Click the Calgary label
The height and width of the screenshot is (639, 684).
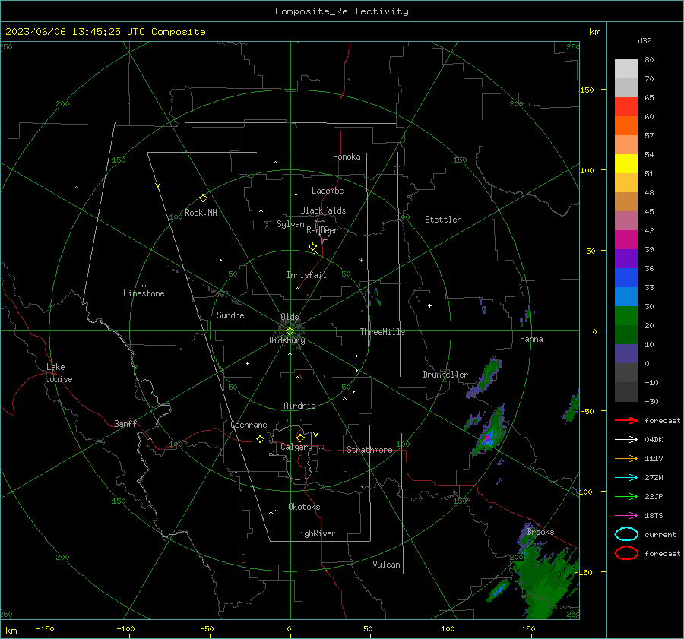tap(296, 447)
